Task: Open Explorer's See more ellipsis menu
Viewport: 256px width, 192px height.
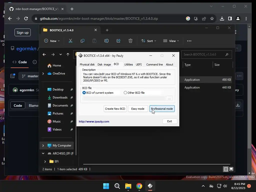Action: click(x=189, y=41)
